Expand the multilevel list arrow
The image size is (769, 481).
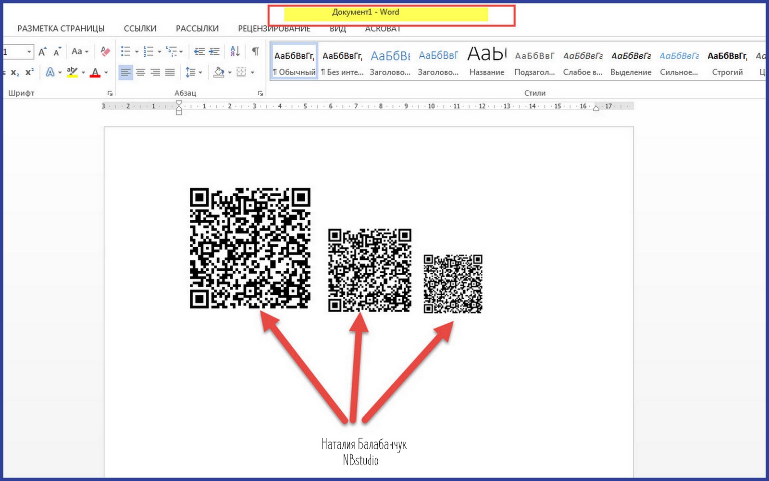tap(181, 52)
